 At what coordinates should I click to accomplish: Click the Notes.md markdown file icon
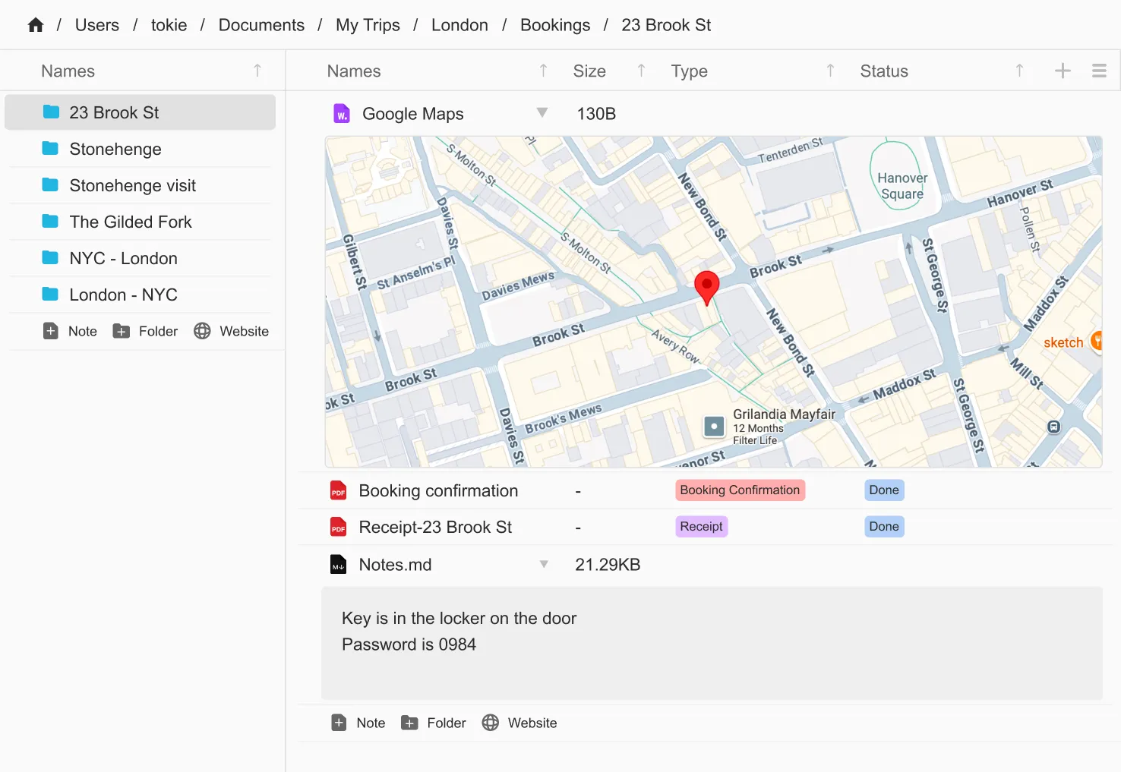tap(339, 565)
